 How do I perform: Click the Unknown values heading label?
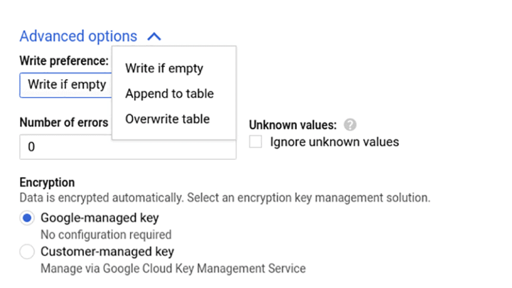tap(293, 125)
